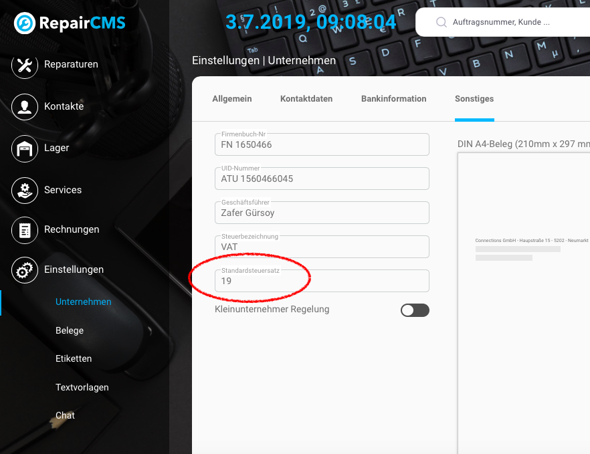Open the Kontaktdaten tab
The width and height of the screenshot is (590, 454).
(306, 99)
